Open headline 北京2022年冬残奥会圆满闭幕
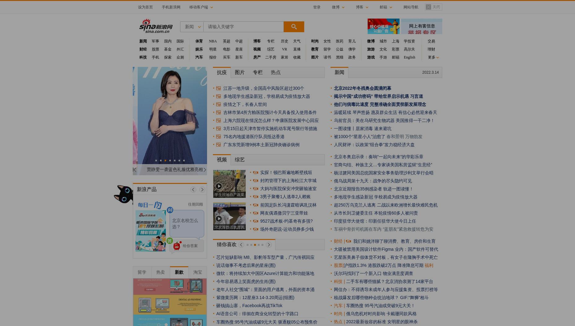 (x=362, y=88)
